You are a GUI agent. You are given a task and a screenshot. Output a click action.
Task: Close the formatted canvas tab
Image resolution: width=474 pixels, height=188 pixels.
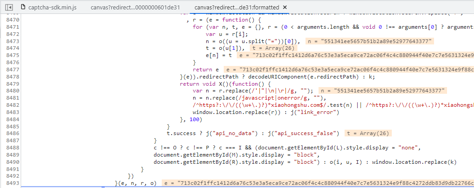(x=286, y=7)
